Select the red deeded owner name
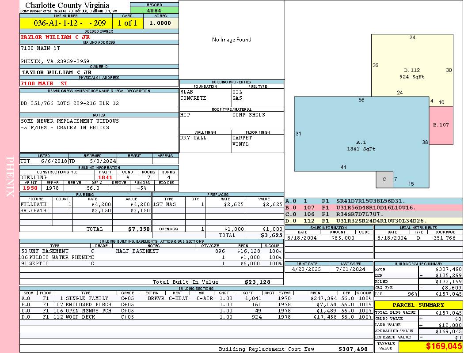The width and height of the screenshot is (464, 353). [55, 37]
